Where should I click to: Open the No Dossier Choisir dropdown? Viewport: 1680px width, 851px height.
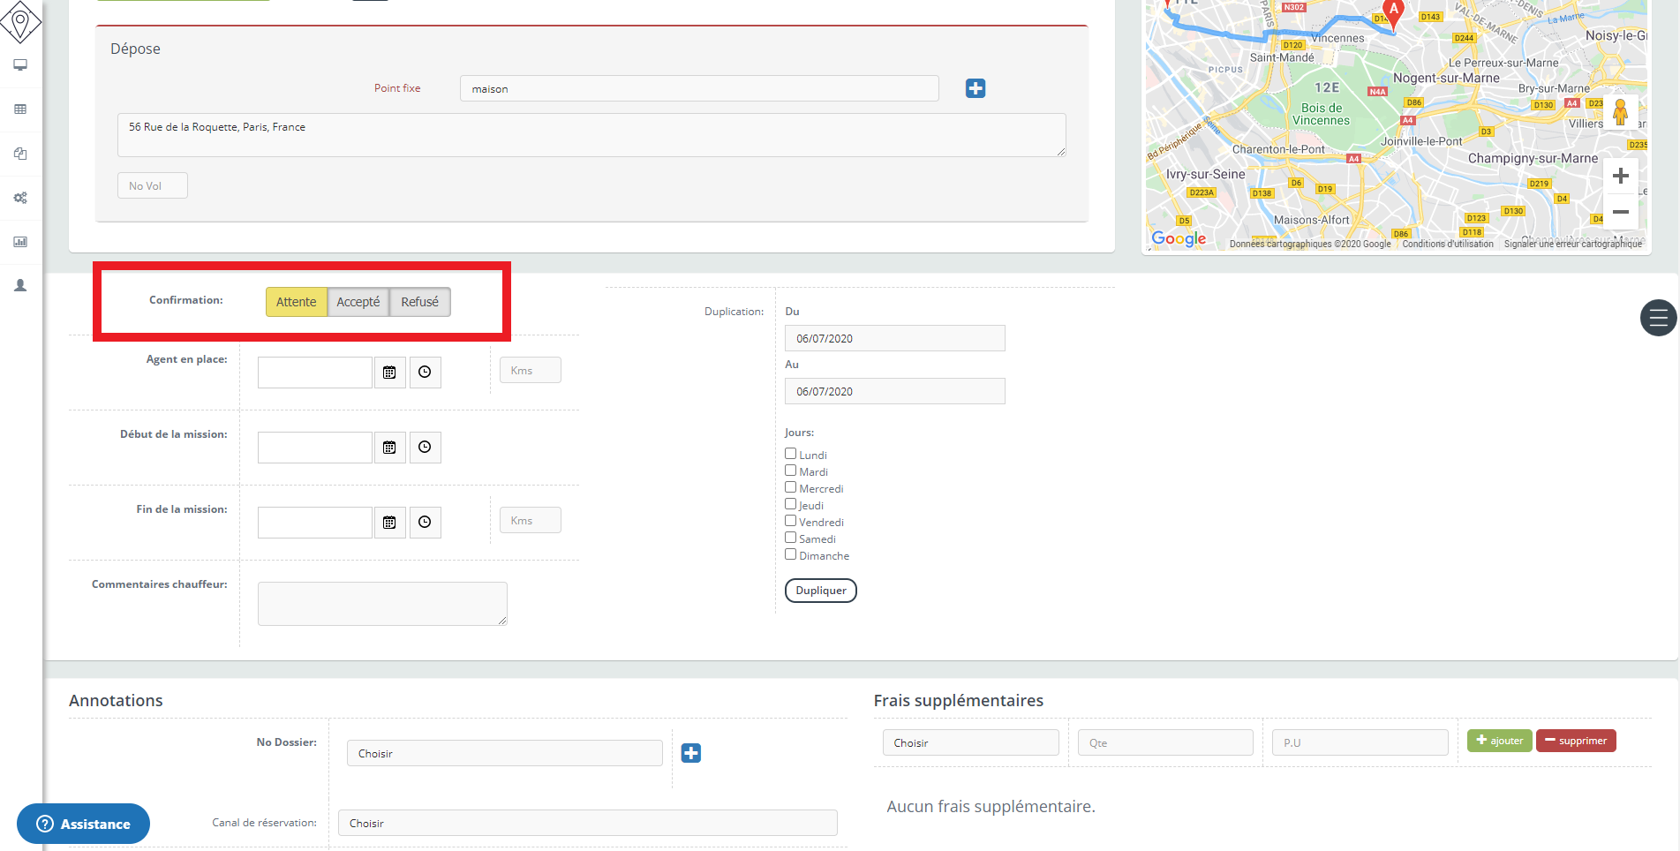504,753
